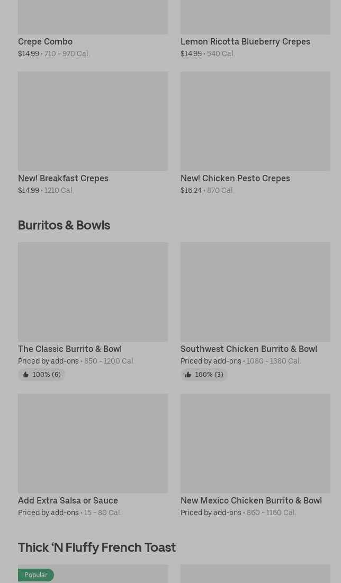View New! Chicken Pesto Crepes image
This screenshot has height=583, width=341.
(255, 121)
